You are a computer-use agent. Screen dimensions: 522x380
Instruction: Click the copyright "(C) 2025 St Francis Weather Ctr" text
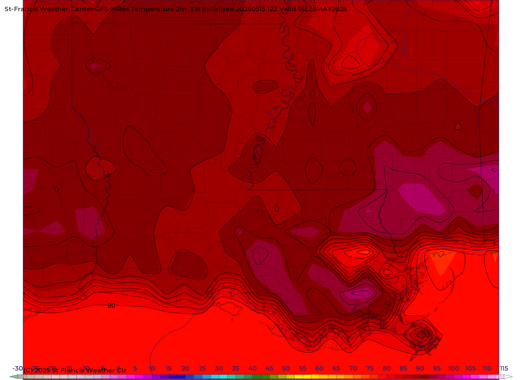(75, 370)
